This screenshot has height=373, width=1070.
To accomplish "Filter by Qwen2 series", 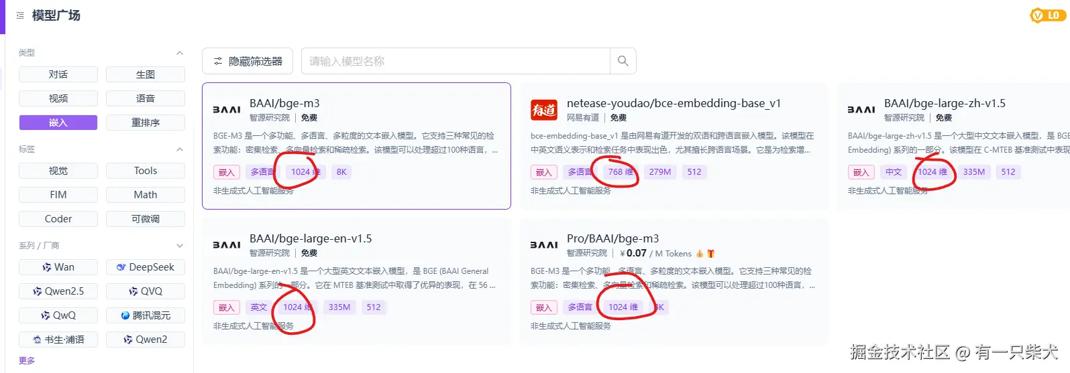I will tap(146, 340).
